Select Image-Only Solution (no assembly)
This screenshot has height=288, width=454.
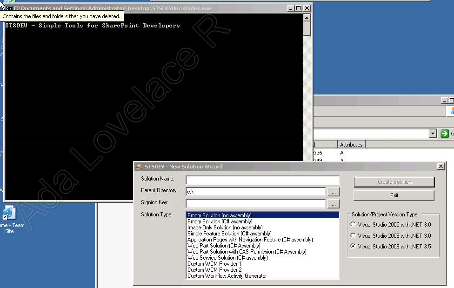tap(225, 228)
